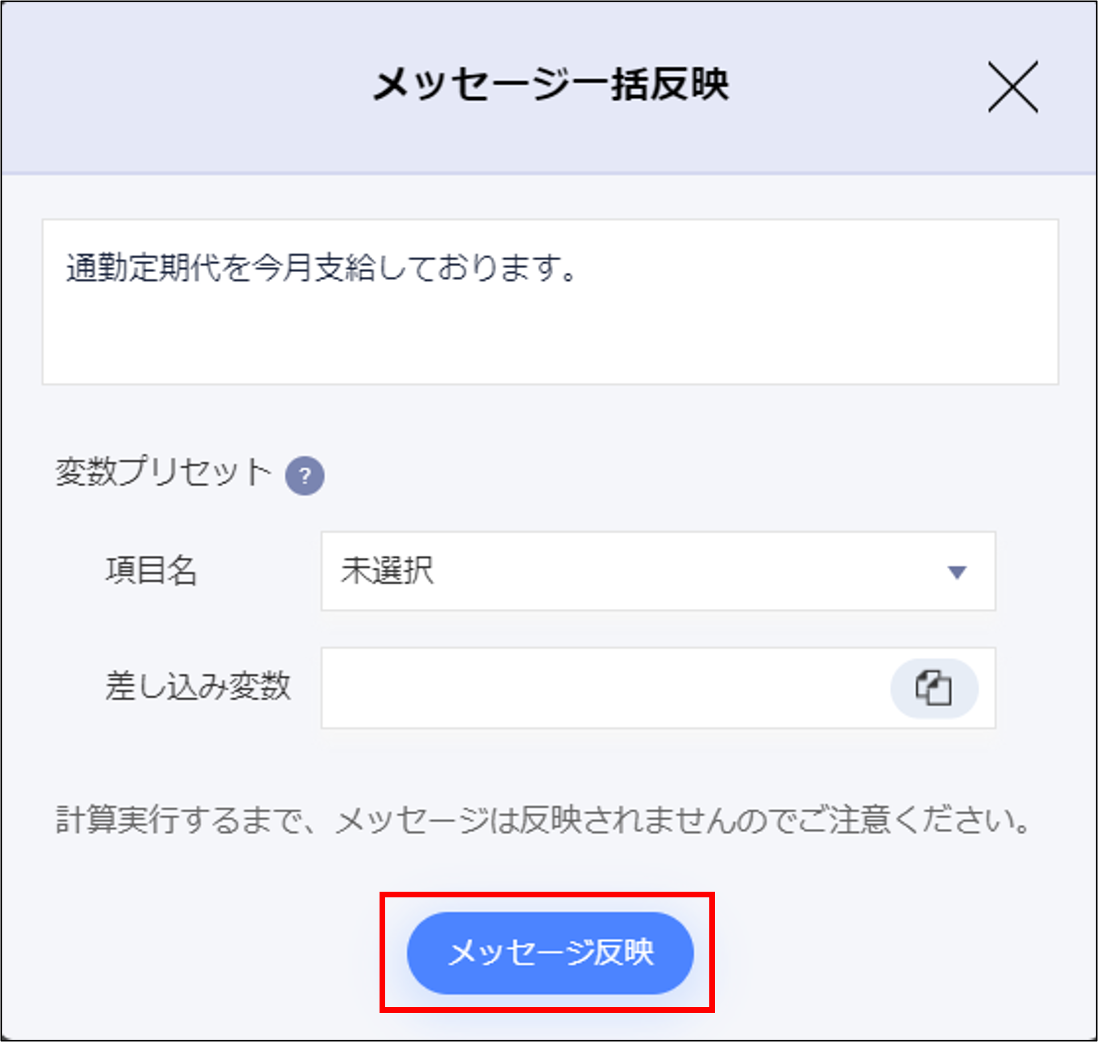Screen dimensions: 1098x1042
Task: Click the dropdown arrow next to 未選択
Action: tap(956, 572)
